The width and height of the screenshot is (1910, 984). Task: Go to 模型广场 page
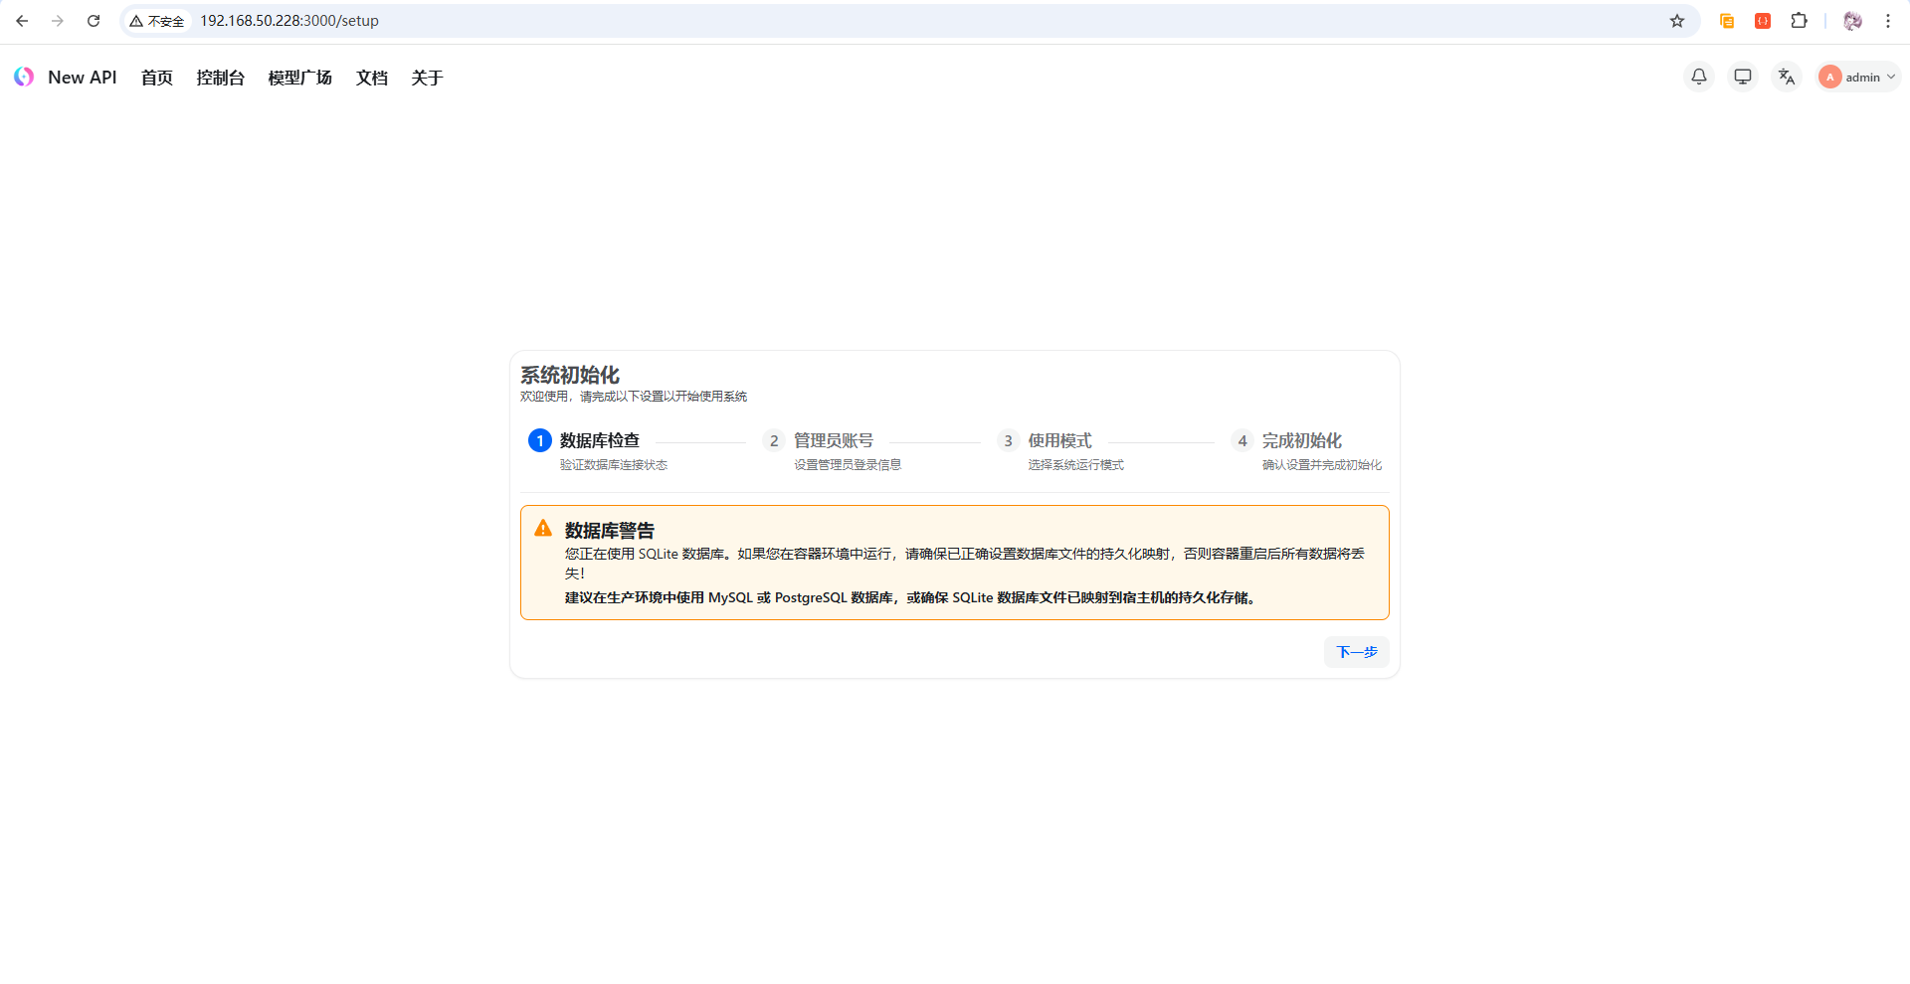(299, 78)
